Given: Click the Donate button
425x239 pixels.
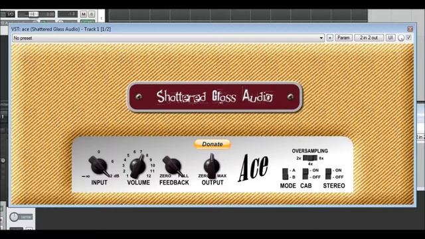Looking at the screenshot, I should click(212, 144).
